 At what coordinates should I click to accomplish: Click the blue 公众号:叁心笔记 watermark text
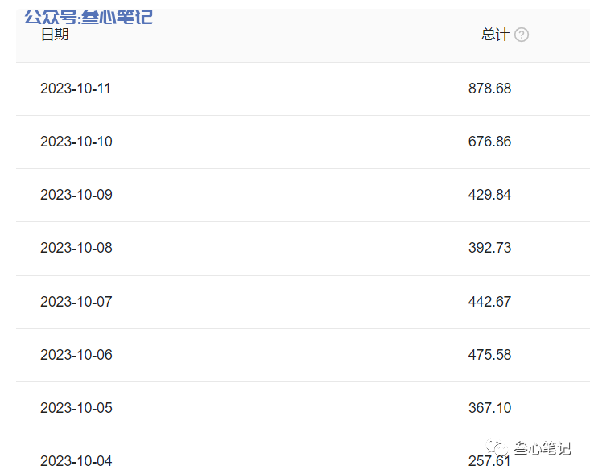89,18
